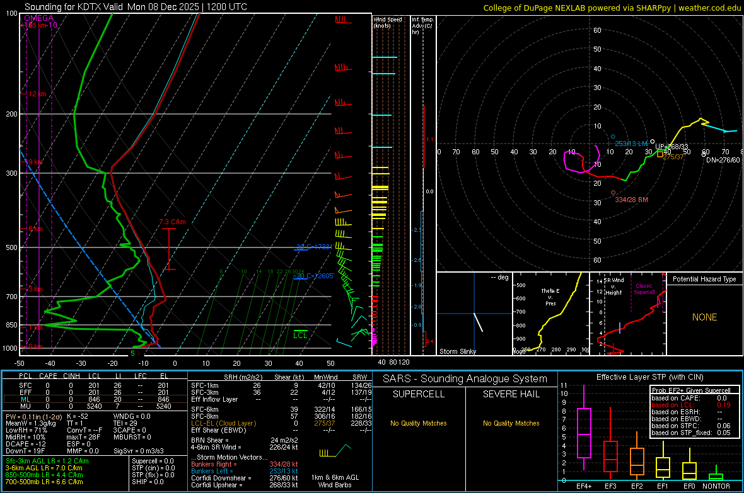This screenshot has height=493, width=744.
Task: Select the MU parcel row
Action: coord(95,405)
